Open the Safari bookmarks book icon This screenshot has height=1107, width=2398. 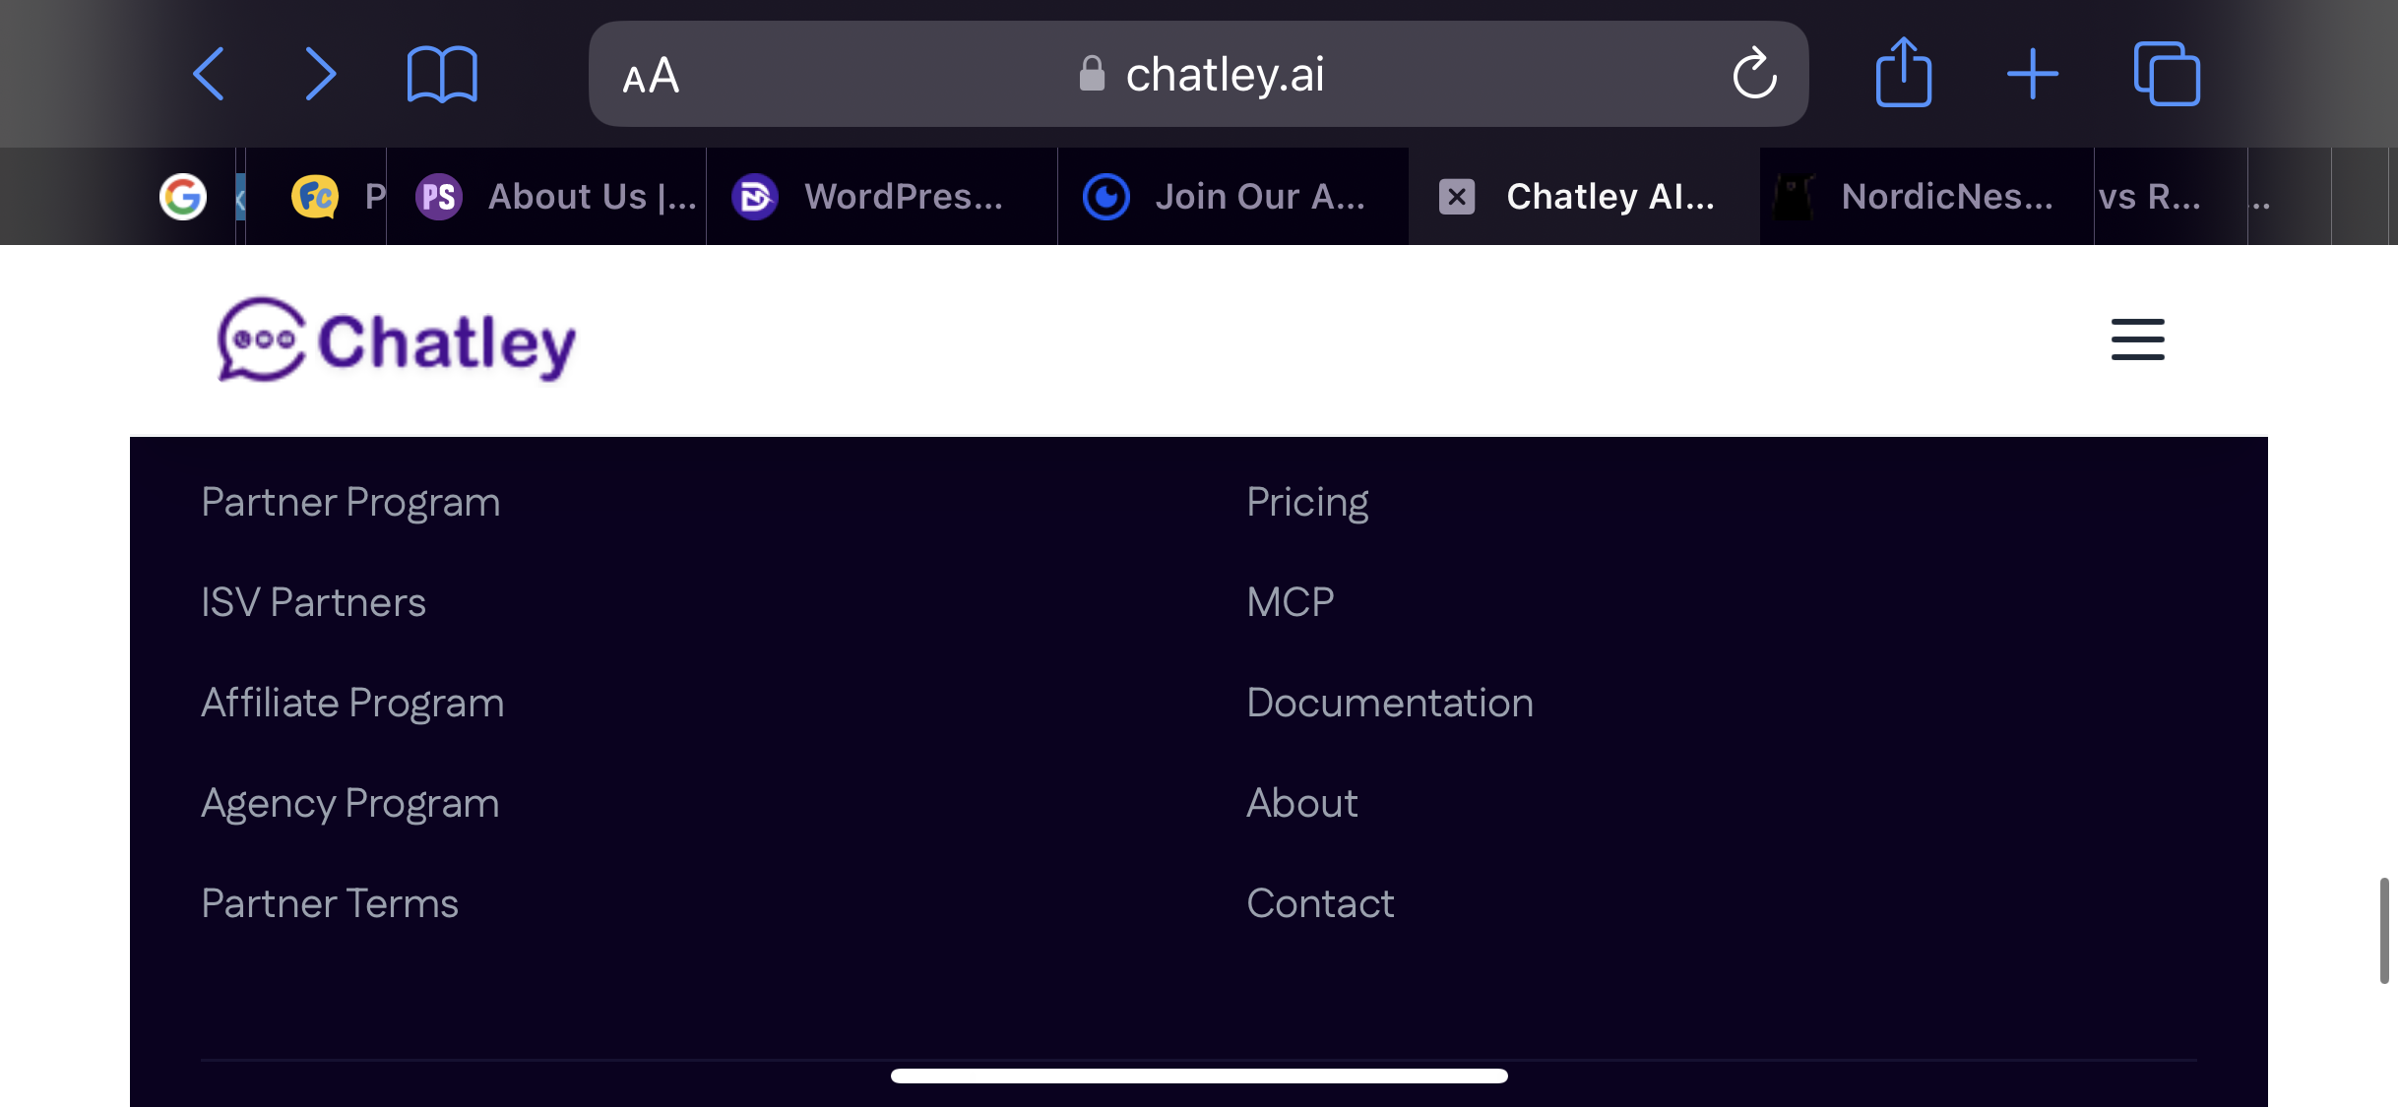(442, 74)
